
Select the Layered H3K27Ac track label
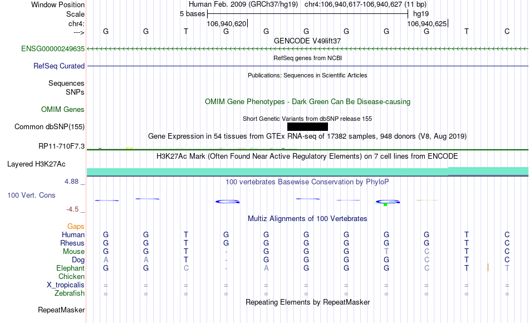[x=36, y=164]
